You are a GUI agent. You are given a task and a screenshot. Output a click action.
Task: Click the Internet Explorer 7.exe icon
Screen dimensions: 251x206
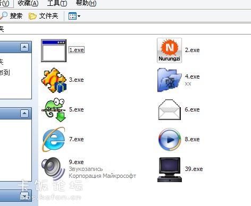click(x=54, y=140)
